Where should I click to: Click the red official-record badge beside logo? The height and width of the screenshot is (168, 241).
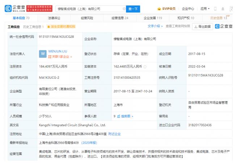[x=39, y=8]
